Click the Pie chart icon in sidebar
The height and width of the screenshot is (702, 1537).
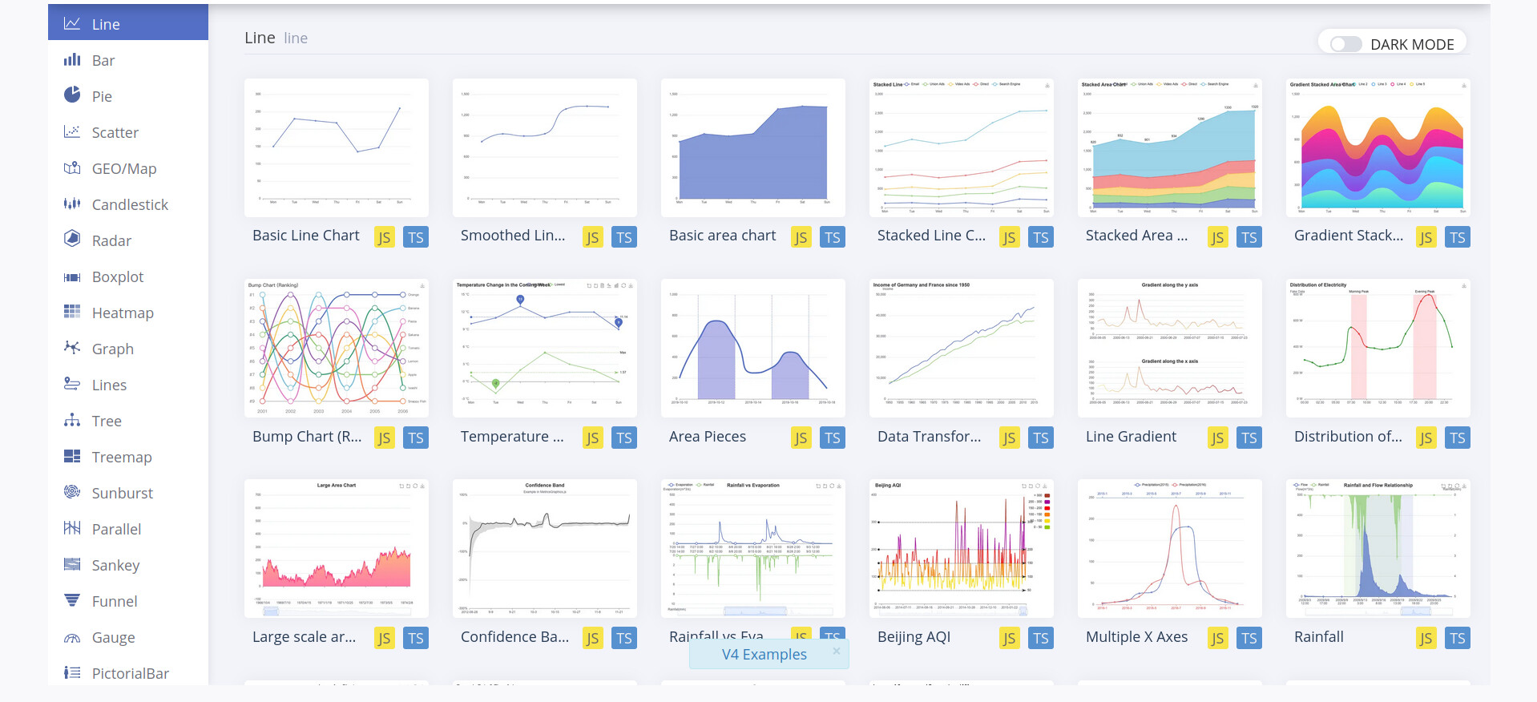[72, 95]
